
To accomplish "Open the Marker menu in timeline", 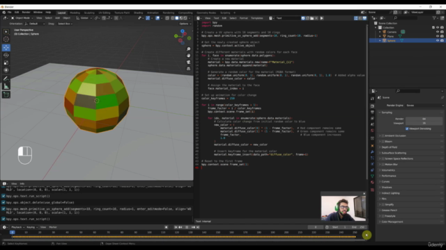I will (x=53, y=227).
